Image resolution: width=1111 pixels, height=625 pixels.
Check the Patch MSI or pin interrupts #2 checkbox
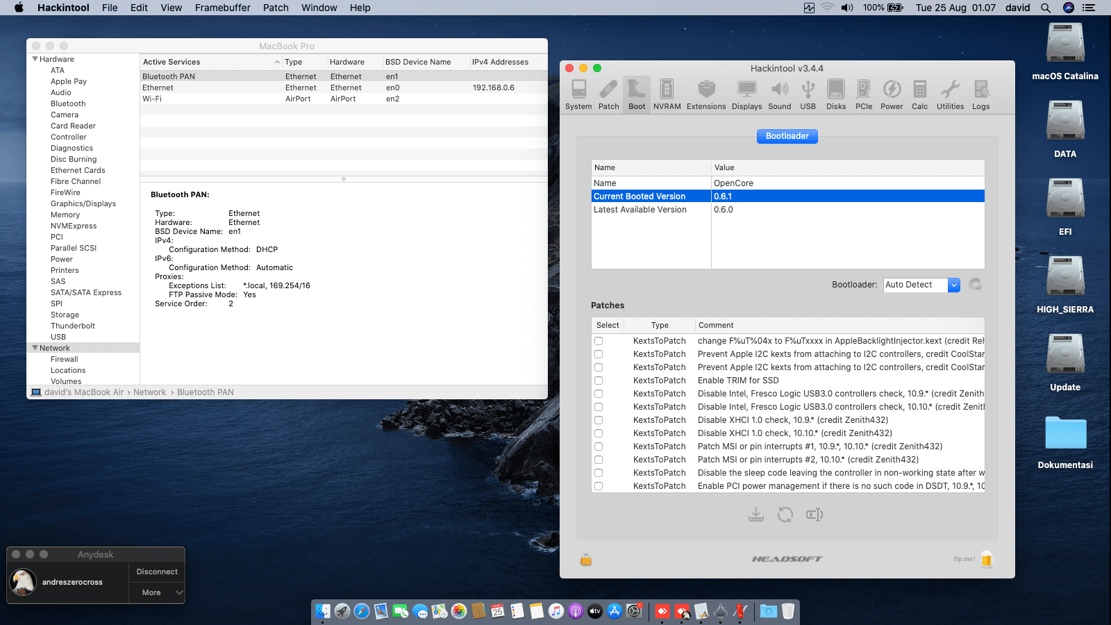tap(599, 460)
